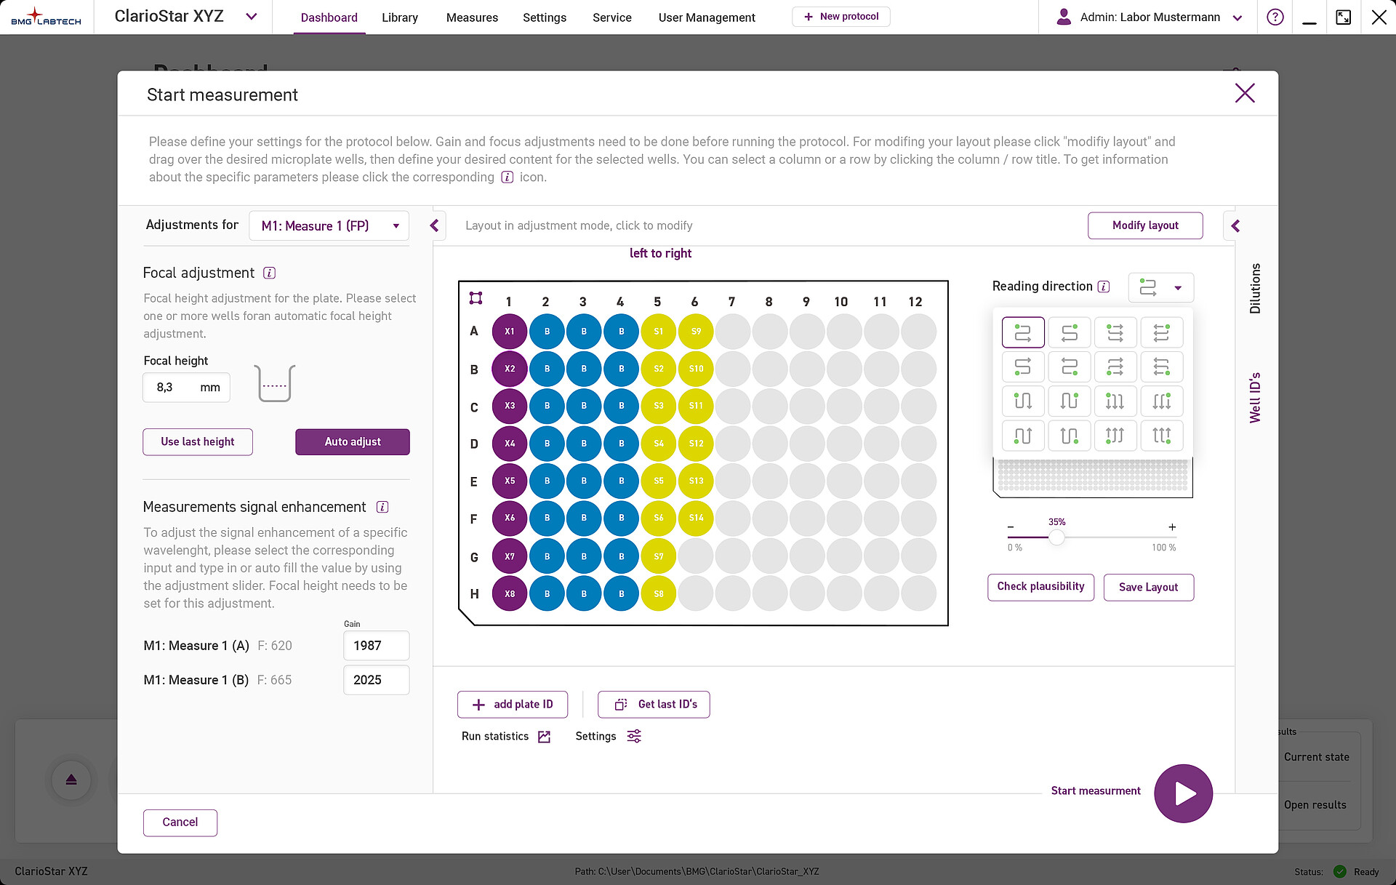Toggle sample well S1
1396x885 pixels.
coord(659,332)
